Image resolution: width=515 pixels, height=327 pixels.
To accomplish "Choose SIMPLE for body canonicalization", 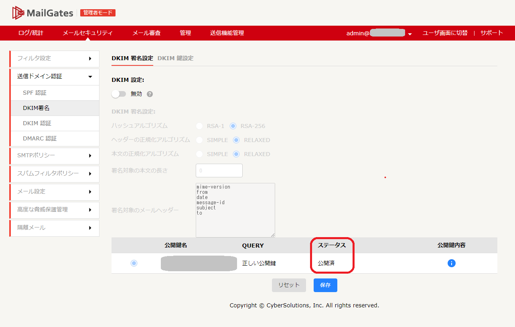I will (199, 154).
